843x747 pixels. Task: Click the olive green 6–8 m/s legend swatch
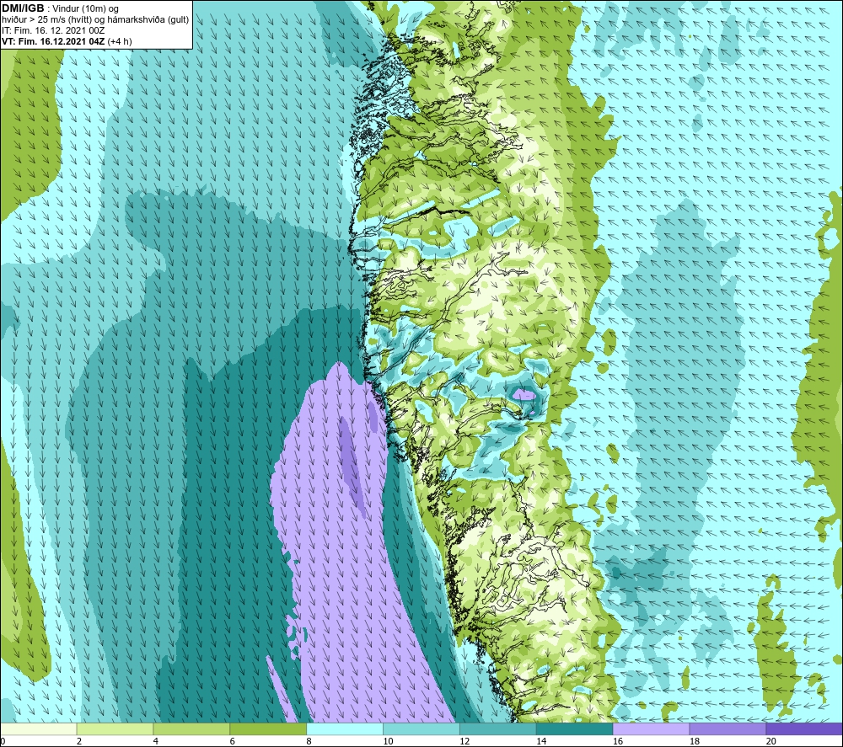click(x=268, y=728)
